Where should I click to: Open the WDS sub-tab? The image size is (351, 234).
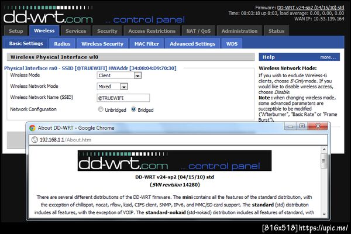pos(232,43)
